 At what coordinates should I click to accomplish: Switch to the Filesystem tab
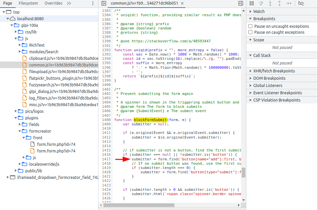point(28,3)
